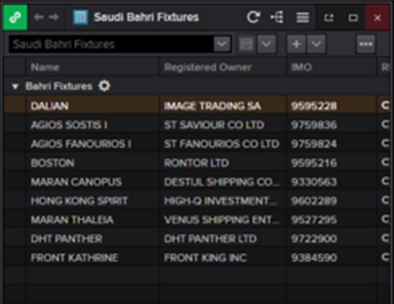Click the blue list icon beside title

coord(80,17)
